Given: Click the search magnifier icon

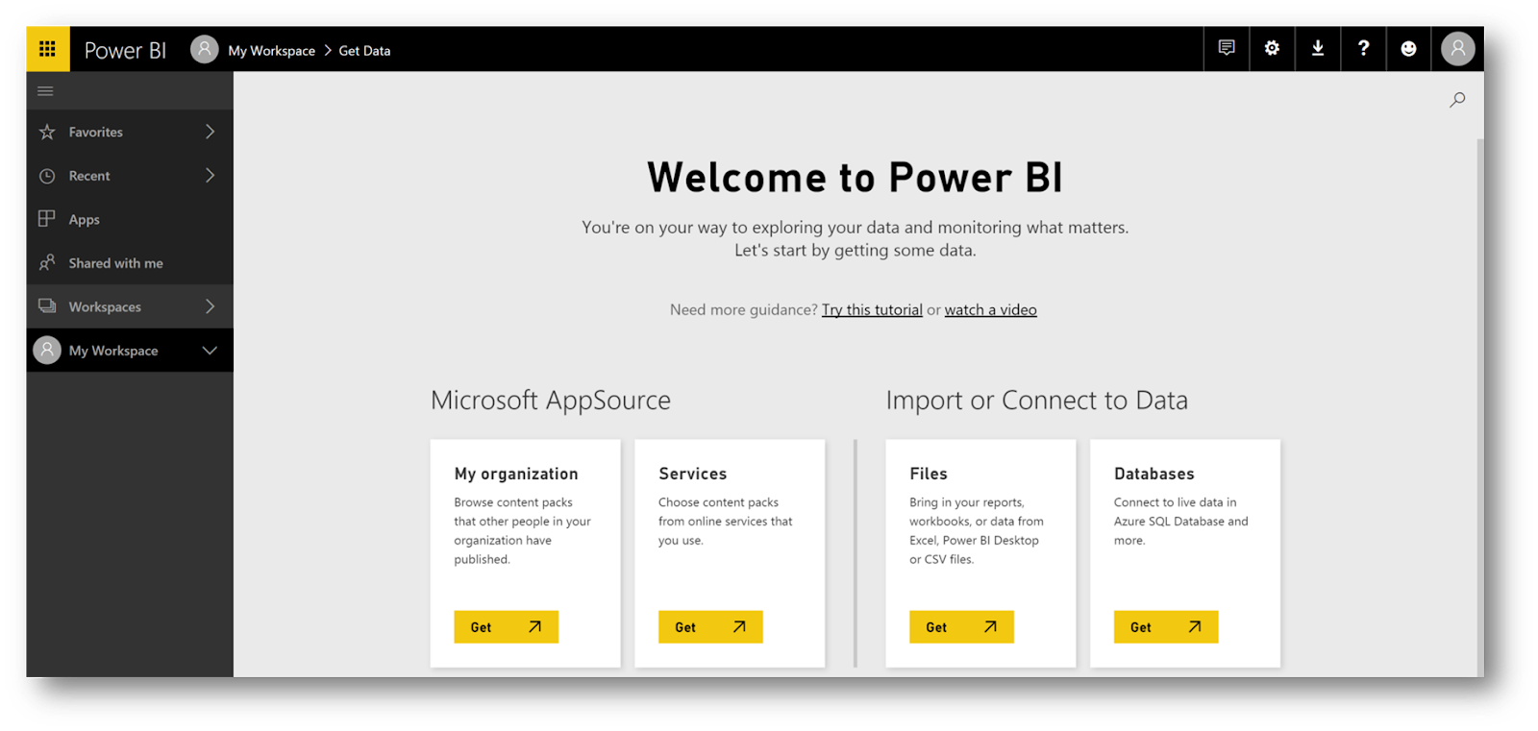Looking at the screenshot, I should [1457, 100].
